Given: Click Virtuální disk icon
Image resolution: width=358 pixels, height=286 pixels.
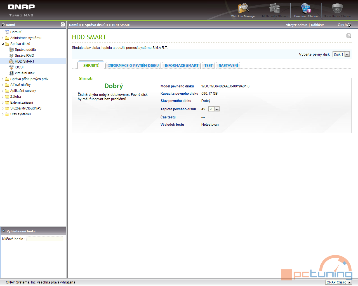Looking at the screenshot, I should tap(11, 73).
